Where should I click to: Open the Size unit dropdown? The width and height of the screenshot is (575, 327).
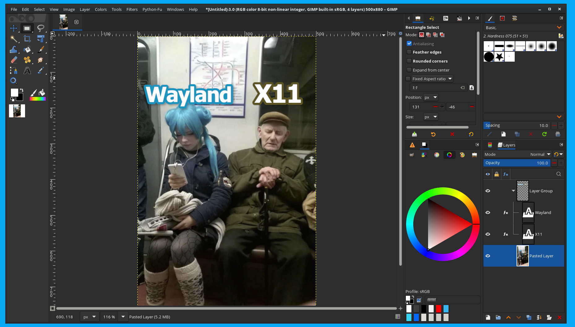[431, 117]
